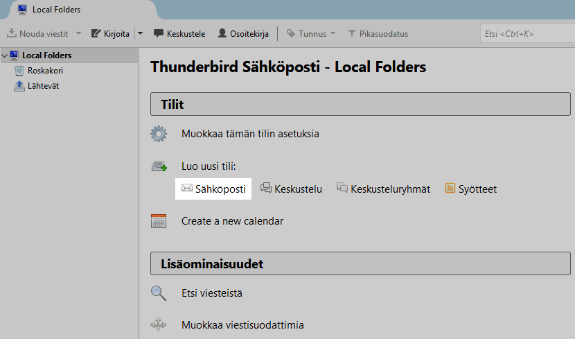Open the Kirjoita dropdown arrow
Image resolution: width=575 pixels, height=339 pixels.
tap(140, 33)
